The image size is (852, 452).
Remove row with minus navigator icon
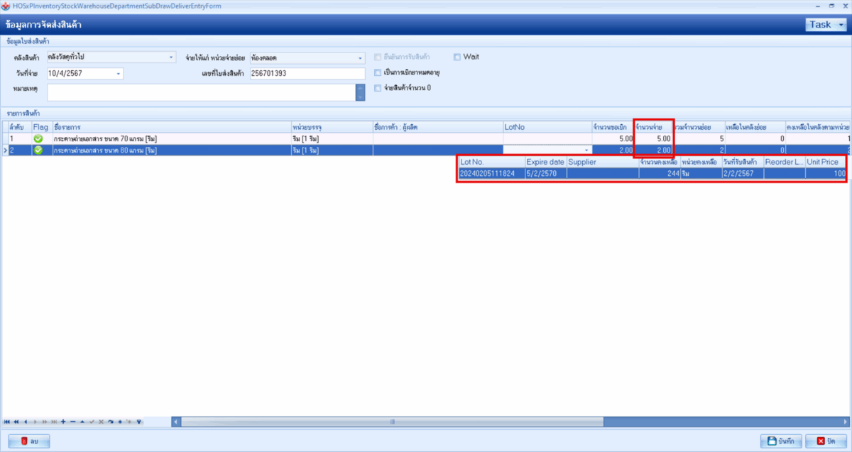point(72,421)
